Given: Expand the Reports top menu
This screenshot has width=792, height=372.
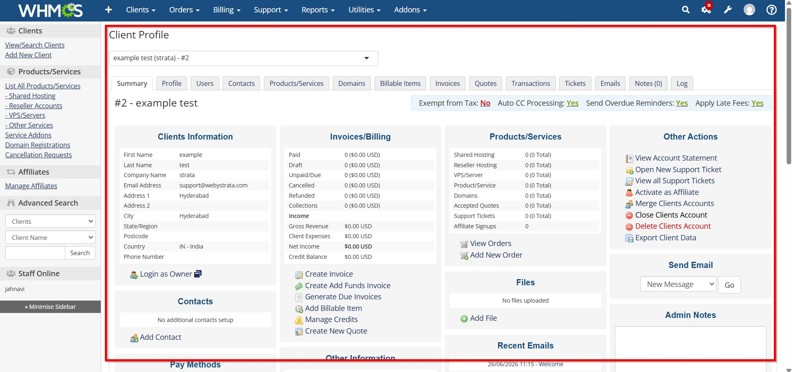Looking at the screenshot, I should pos(318,10).
